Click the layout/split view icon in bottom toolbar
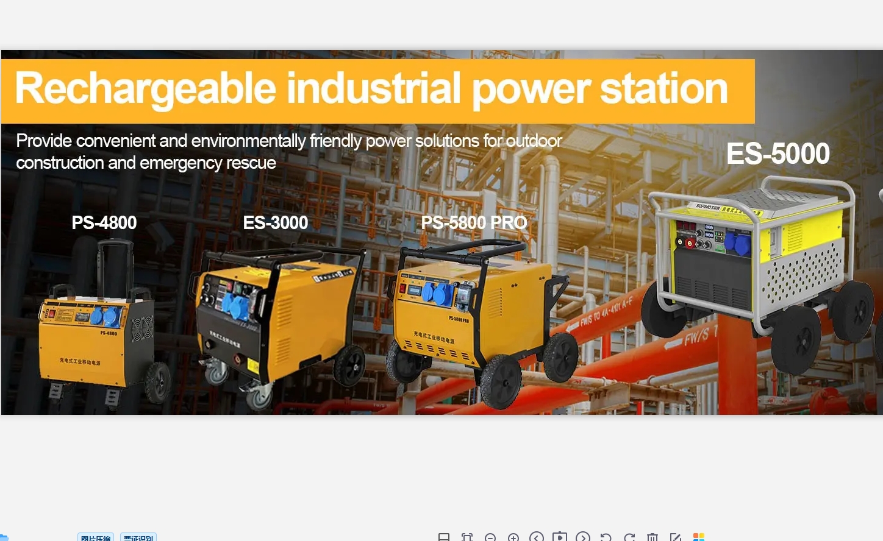 (444, 537)
